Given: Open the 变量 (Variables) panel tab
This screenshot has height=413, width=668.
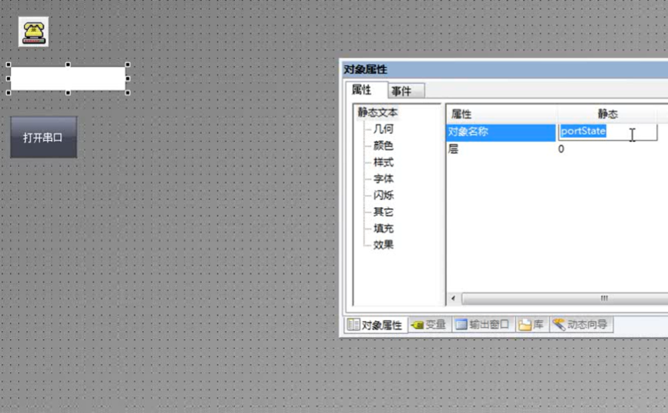Looking at the screenshot, I should pyautogui.click(x=428, y=325).
